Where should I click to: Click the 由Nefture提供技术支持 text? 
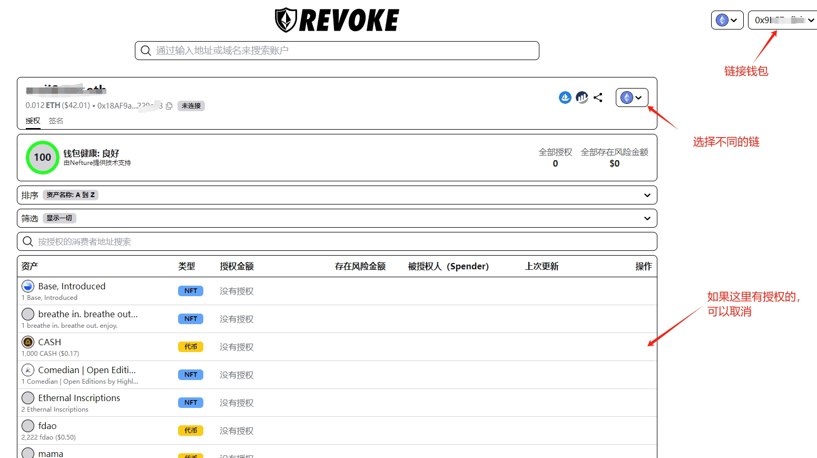click(x=97, y=163)
